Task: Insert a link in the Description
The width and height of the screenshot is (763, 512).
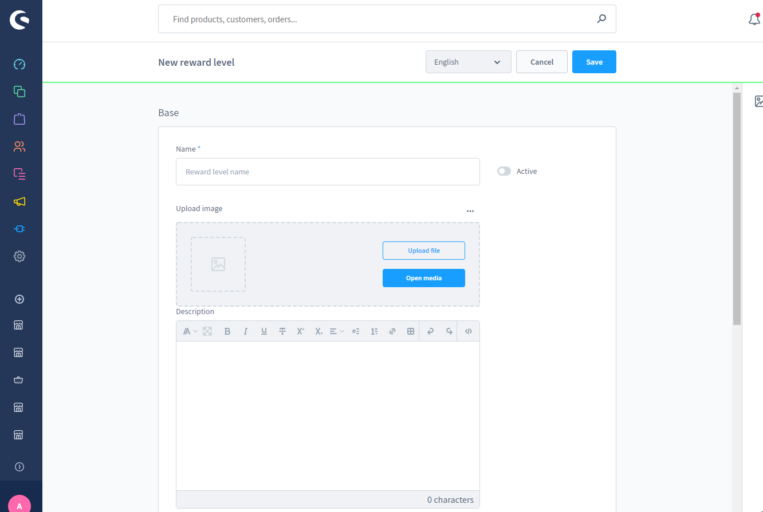Action: (x=392, y=331)
